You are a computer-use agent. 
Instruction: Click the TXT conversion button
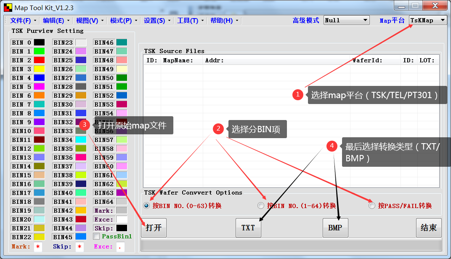click(248, 227)
